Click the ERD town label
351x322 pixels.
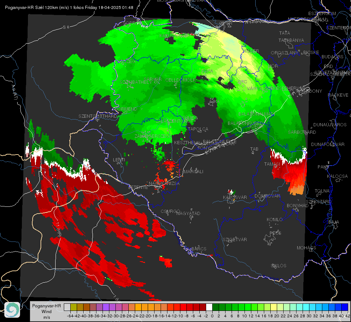328,67
